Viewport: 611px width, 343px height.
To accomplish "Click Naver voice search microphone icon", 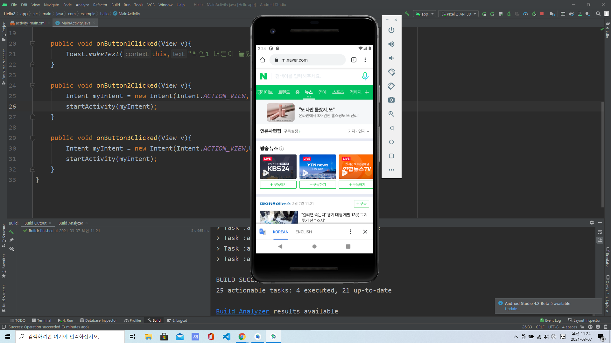I will (x=365, y=76).
